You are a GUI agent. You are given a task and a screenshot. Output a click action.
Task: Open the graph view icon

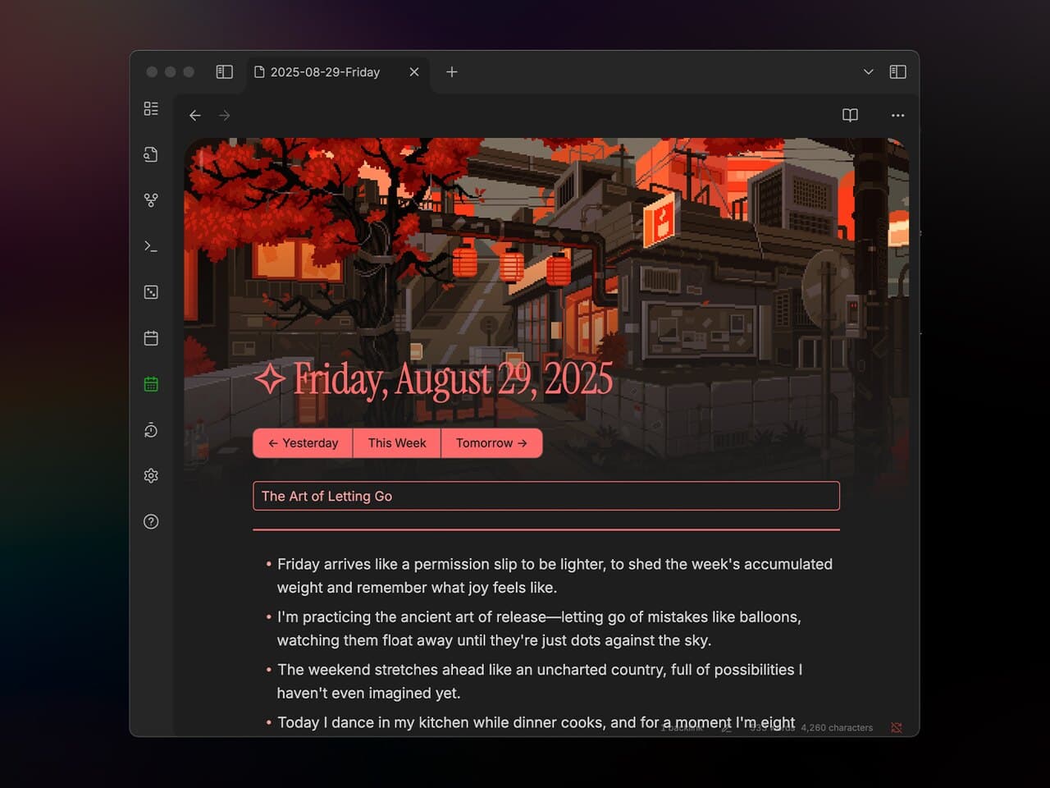tap(151, 200)
